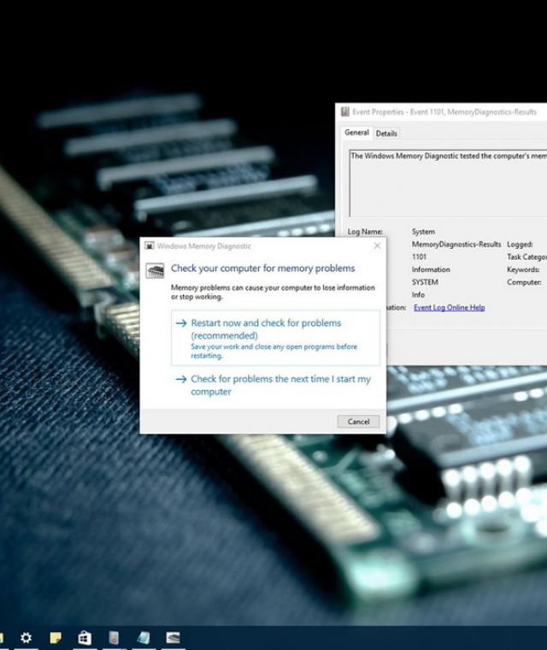Click the 'Computer:' label
The height and width of the screenshot is (650, 547).
(524, 282)
